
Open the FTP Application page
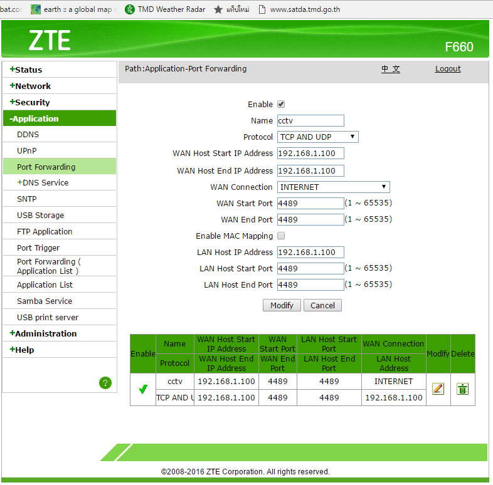click(x=45, y=232)
